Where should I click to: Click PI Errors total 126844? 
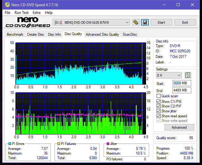pyautogui.click(x=42, y=158)
